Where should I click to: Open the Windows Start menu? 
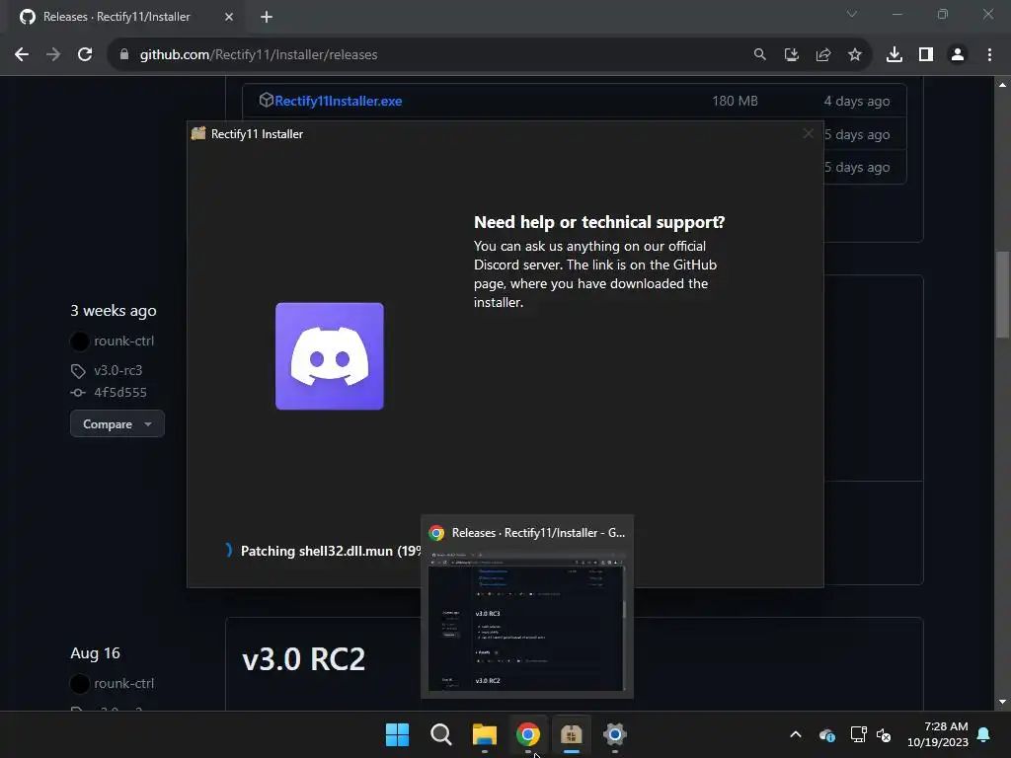(397, 734)
